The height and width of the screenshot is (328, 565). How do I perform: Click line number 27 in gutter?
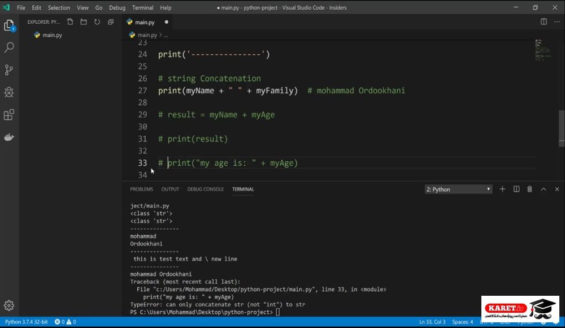click(143, 90)
